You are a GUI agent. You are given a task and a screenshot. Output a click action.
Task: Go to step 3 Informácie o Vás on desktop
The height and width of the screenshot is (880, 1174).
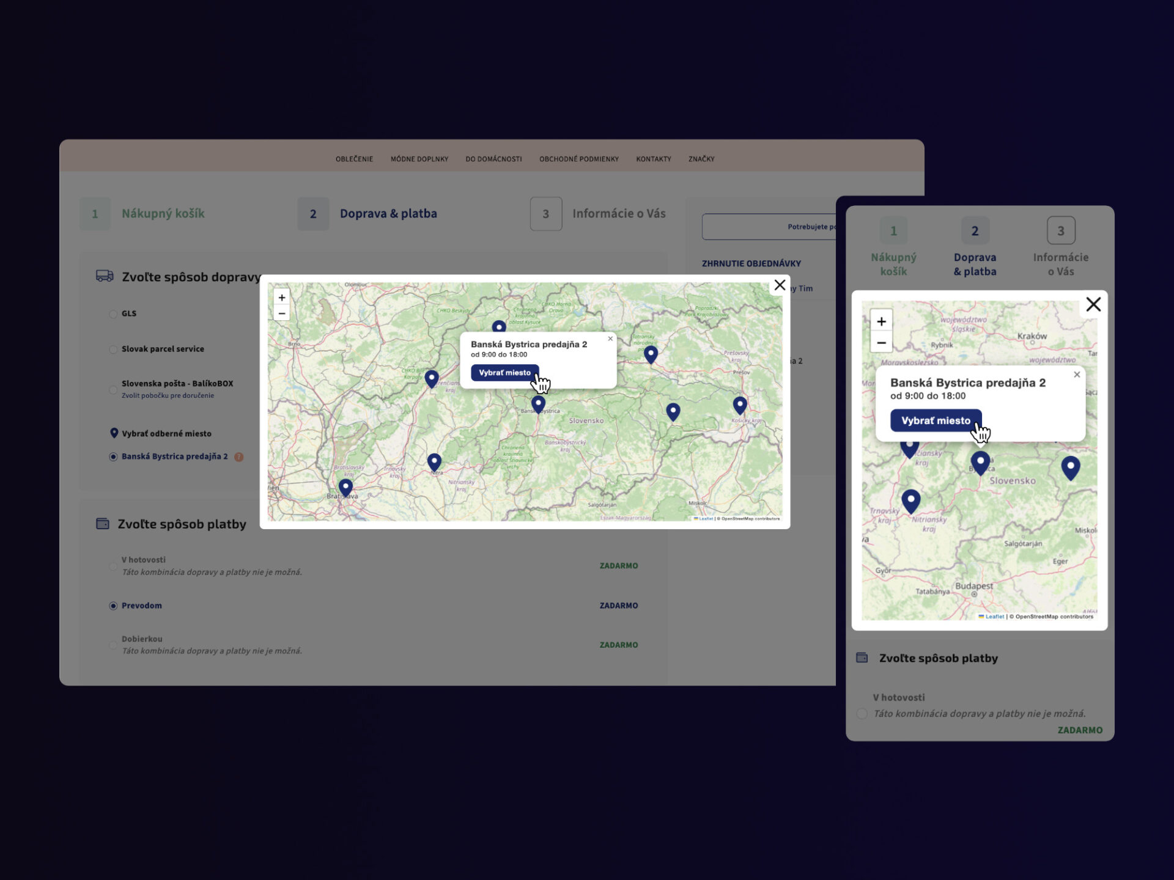(x=598, y=214)
